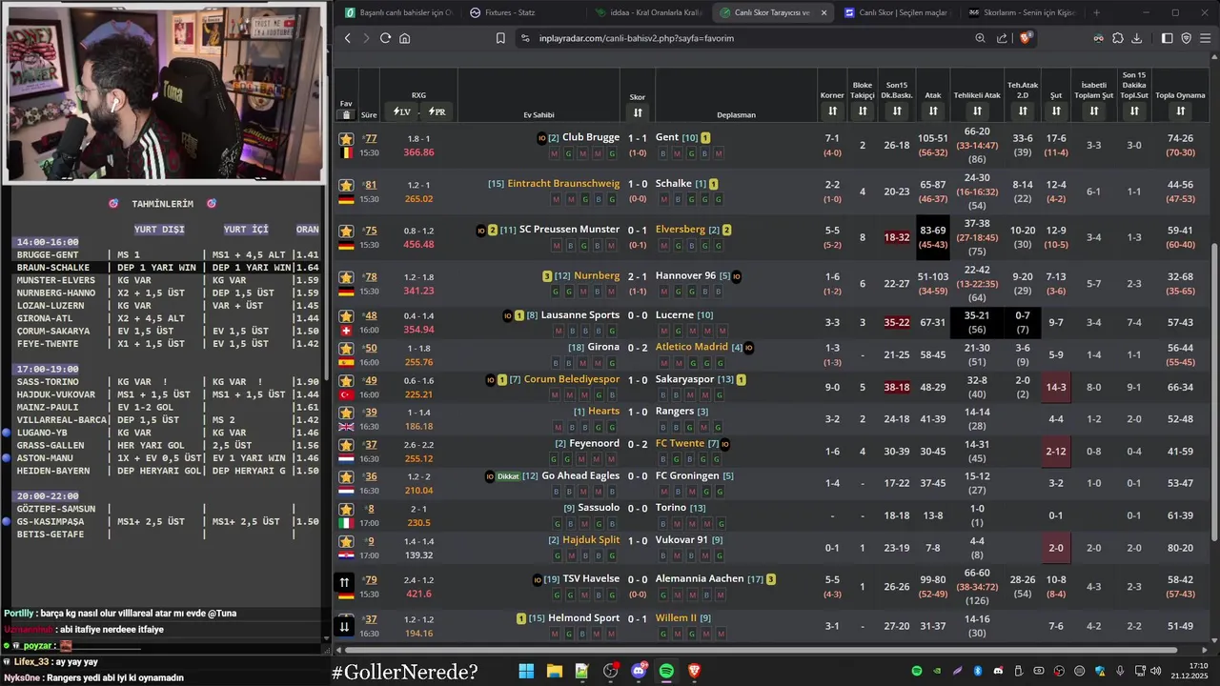Sort by Tehlikeli Atak column
The image size is (1220, 686).
tap(977, 111)
